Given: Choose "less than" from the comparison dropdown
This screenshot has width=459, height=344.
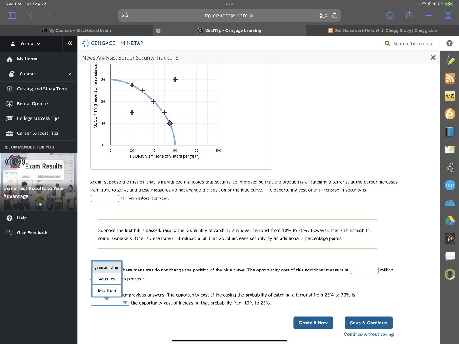Looking at the screenshot, I should (106, 290).
